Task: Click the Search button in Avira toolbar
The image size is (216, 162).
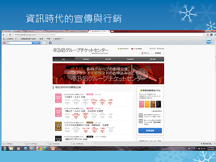Action: pyautogui.click(x=36, y=43)
